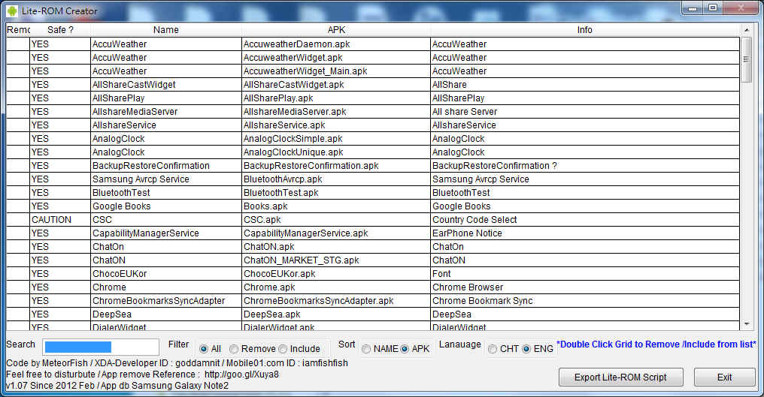Select the CSC.apk cell
Viewport: 764px width, 397px height.
point(336,220)
